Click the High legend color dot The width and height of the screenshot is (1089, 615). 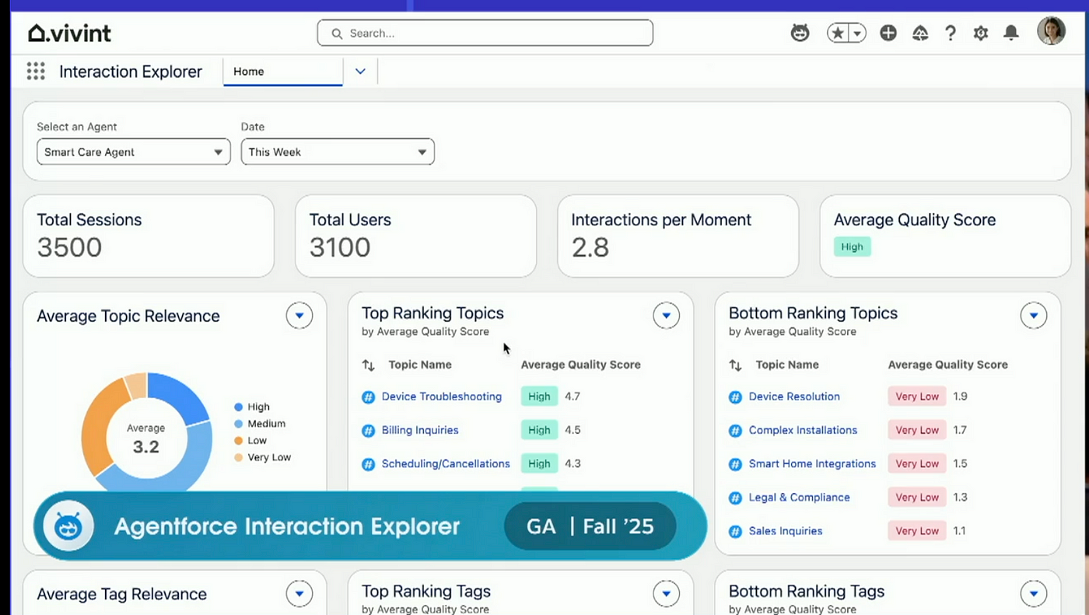tap(238, 407)
